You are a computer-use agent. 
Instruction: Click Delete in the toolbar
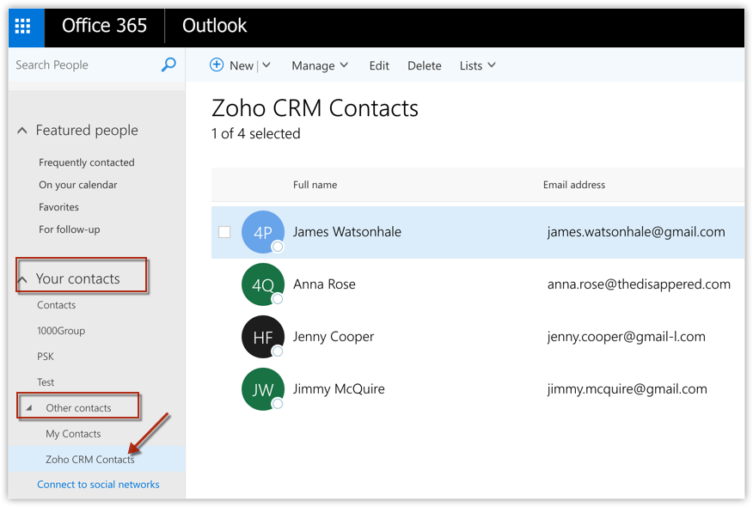[424, 65]
